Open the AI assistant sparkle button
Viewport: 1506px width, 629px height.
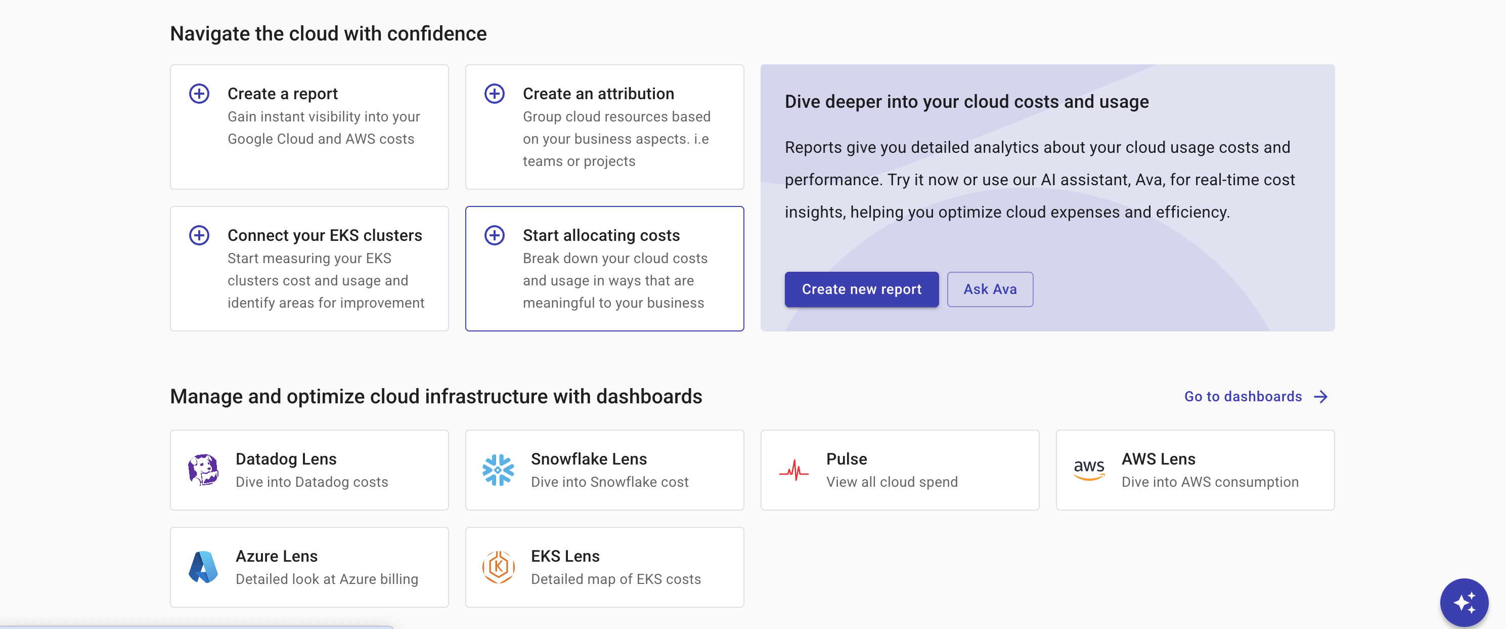coord(1464,602)
